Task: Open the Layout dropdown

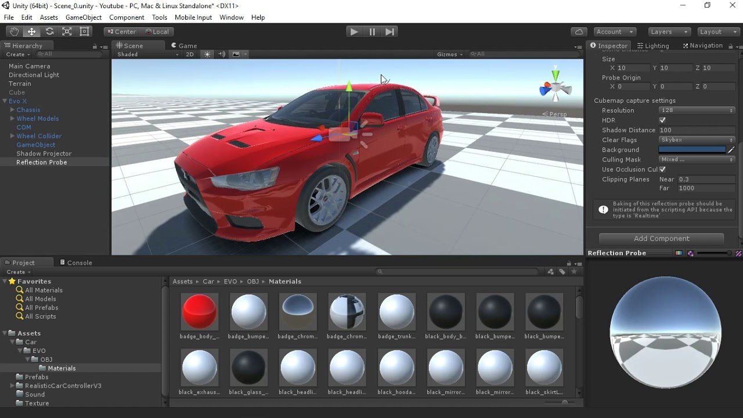Action: point(717,32)
